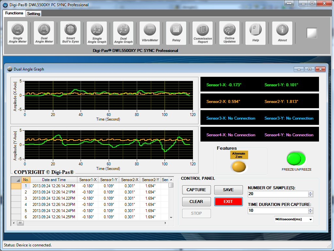Open Single Angle Graph view
The image size is (334, 251).
click(x=97, y=33)
